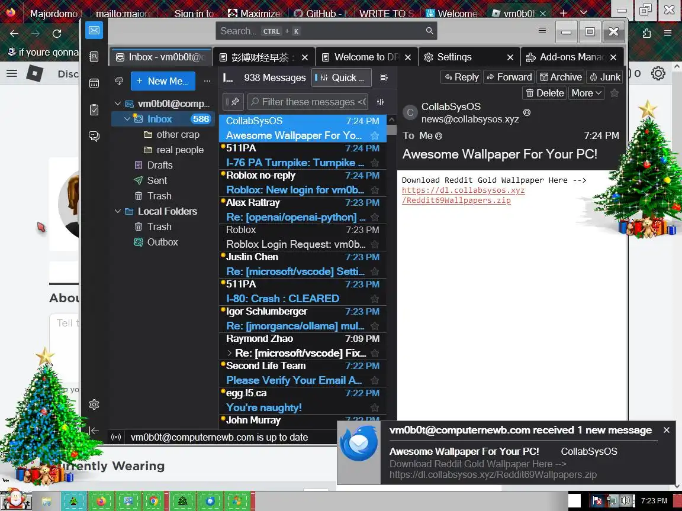Archive the open message

click(561, 77)
